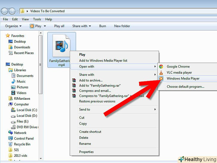This screenshot has height=163, width=217.
Task: Click the Music library icon
Action: pos(14,81)
